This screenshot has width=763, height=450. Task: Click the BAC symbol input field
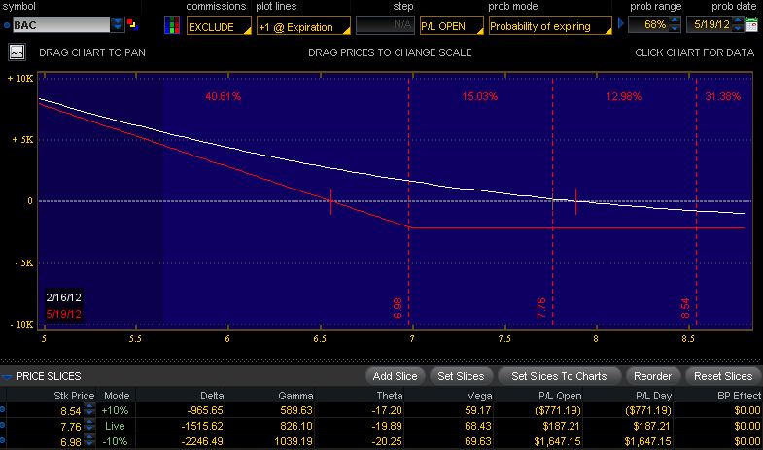[61, 25]
